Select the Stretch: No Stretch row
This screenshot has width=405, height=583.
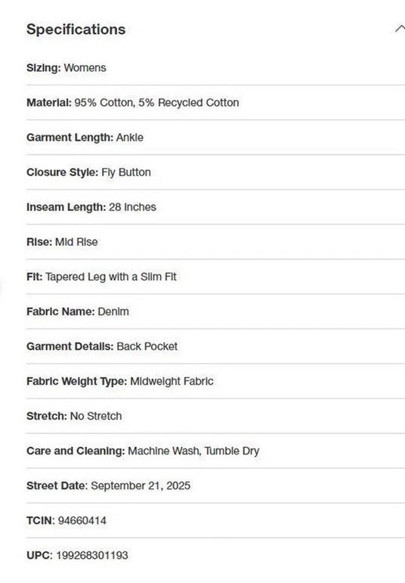pos(215,416)
